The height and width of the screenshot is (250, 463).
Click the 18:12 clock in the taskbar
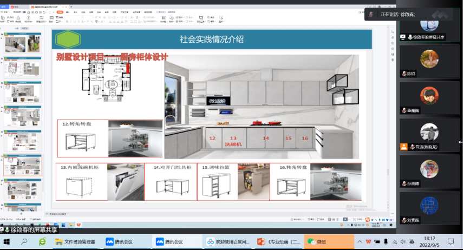(429, 241)
